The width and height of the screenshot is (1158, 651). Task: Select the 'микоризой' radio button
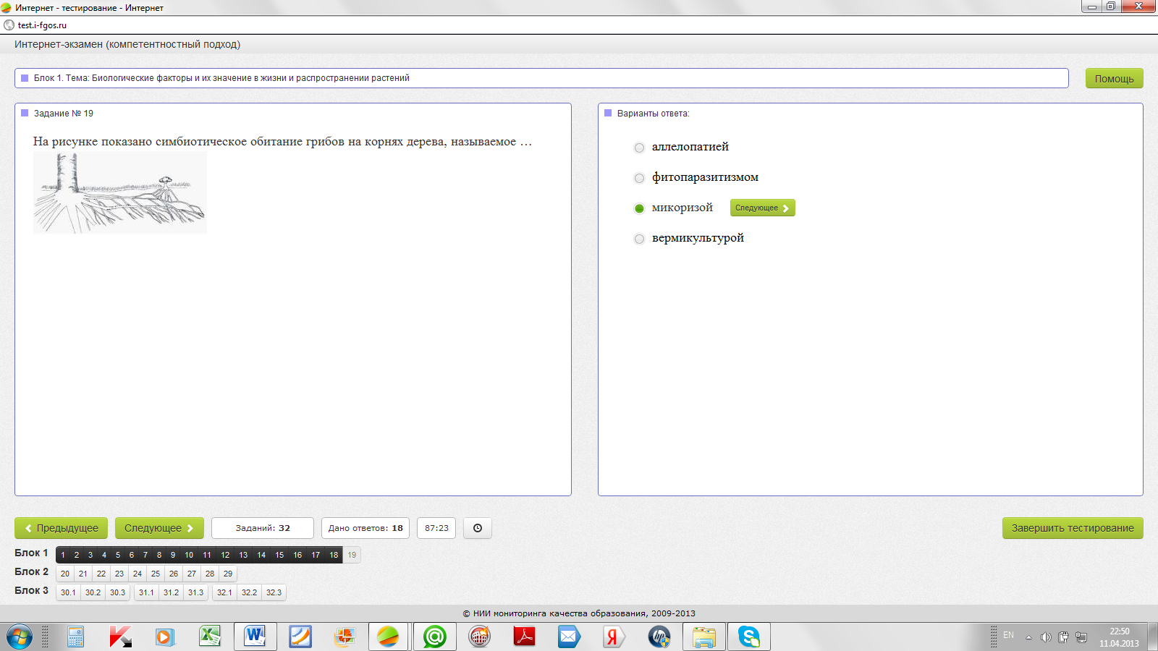click(x=639, y=208)
